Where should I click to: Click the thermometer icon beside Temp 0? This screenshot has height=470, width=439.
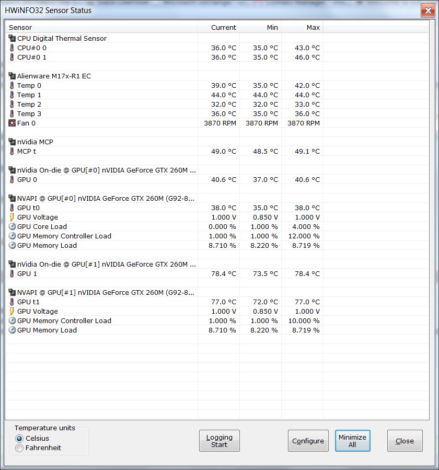pyautogui.click(x=12, y=85)
